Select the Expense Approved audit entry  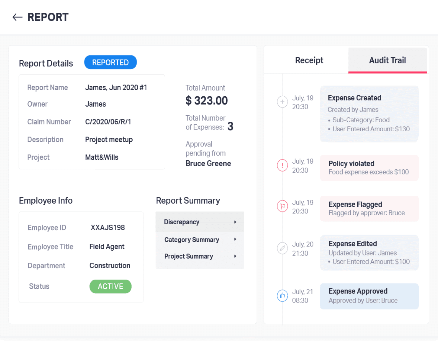point(369,296)
